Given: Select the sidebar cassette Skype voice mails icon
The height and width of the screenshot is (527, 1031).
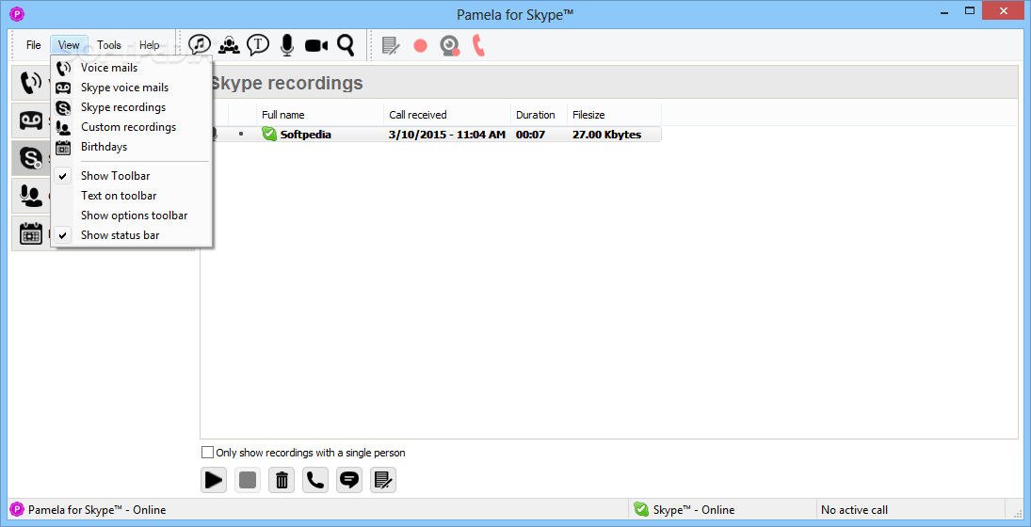Looking at the screenshot, I should pos(31,120).
